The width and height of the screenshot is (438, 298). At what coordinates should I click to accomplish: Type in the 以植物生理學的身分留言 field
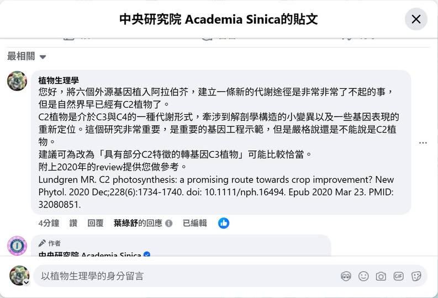click(182, 276)
